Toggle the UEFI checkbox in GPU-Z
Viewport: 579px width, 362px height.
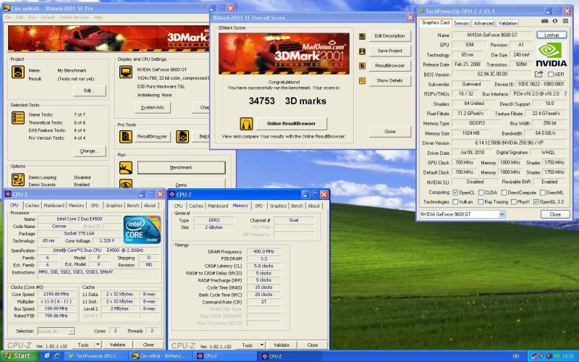[x=550, y=74]
